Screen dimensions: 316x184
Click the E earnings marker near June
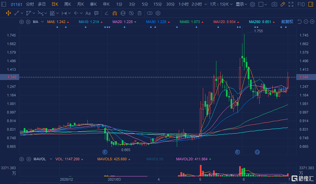pos(237,152)
